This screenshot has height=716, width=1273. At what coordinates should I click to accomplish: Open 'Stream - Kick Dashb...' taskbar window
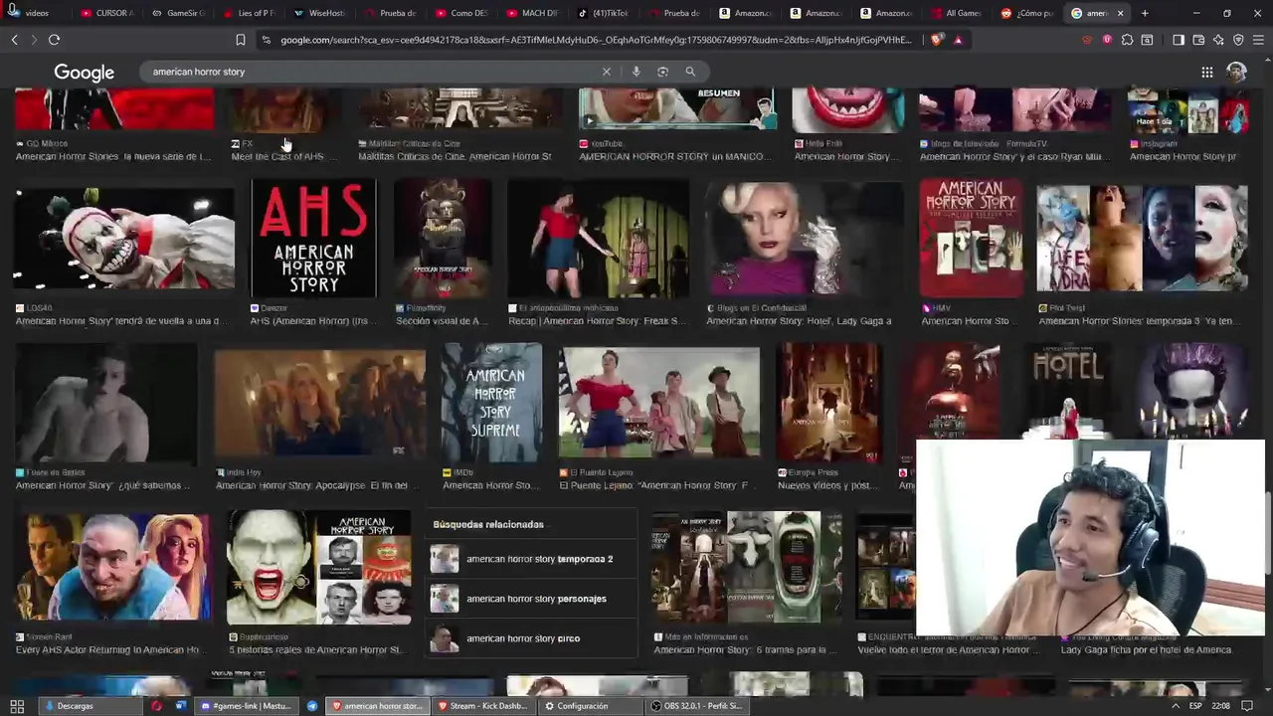coord(481,706)
